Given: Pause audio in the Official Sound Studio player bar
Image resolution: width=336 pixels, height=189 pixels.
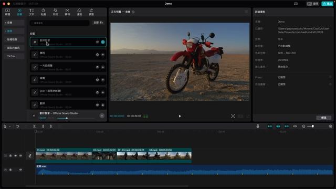Looking at the screenshot, I should pos(34,115).
